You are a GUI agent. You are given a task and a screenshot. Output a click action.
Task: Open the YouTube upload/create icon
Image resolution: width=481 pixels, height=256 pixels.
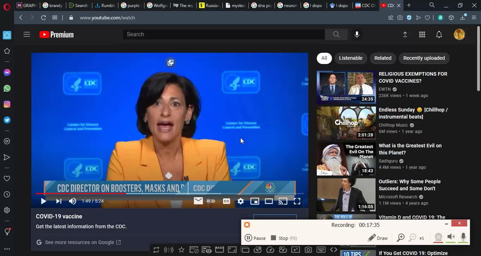(405, 34)
